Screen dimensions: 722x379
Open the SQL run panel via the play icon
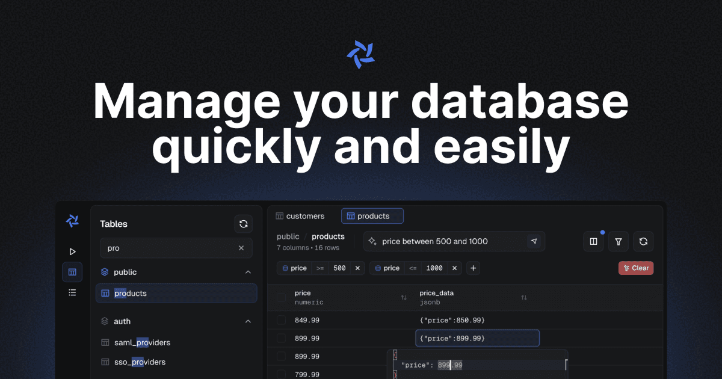72,251
